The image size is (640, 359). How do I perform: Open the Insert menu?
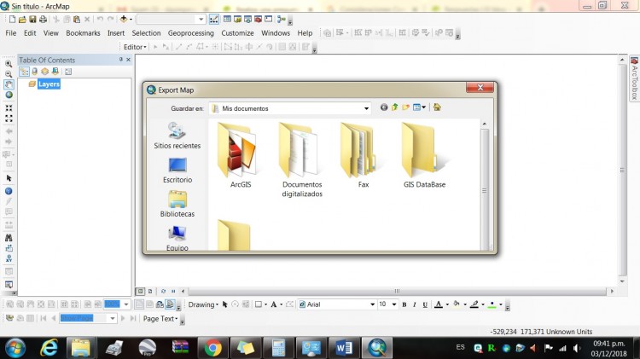click(x=116, y=33)
